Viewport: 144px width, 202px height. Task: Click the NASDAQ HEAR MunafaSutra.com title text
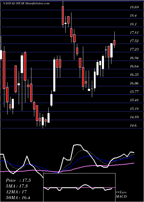(26, 3)
